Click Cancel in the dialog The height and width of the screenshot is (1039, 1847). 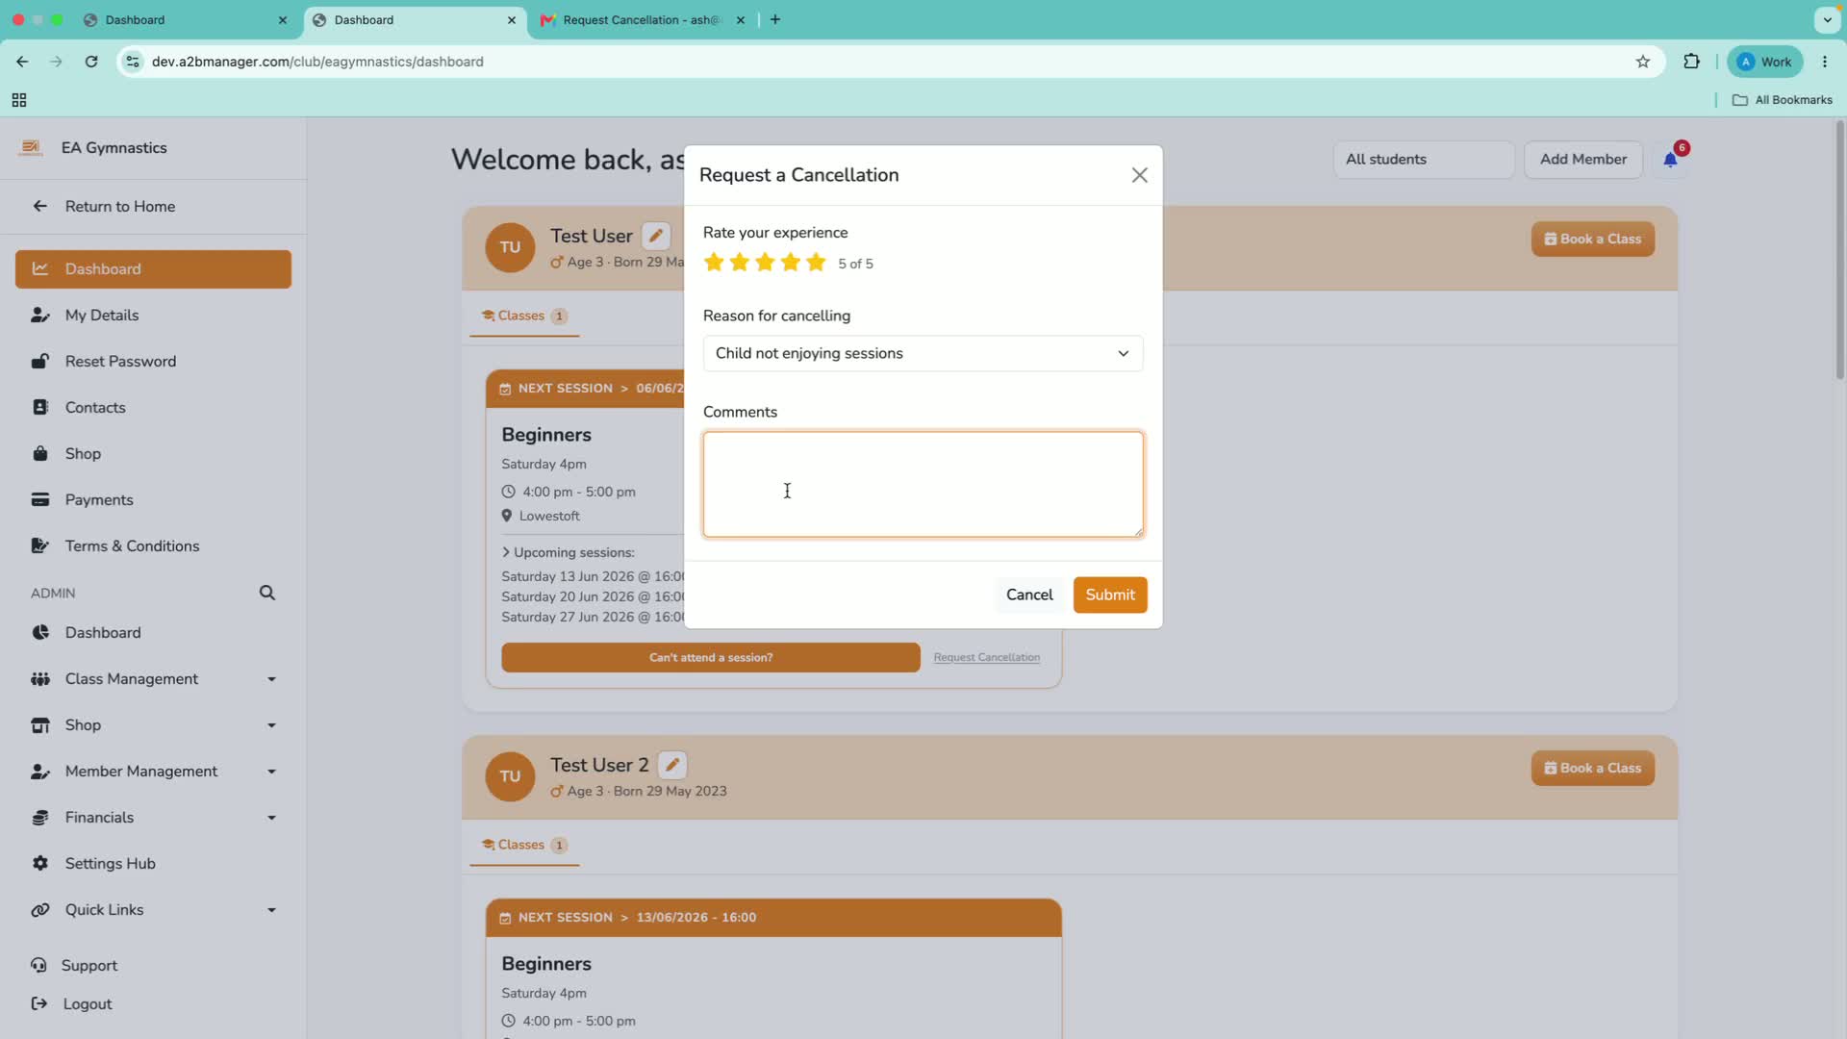click(1029, 595)
